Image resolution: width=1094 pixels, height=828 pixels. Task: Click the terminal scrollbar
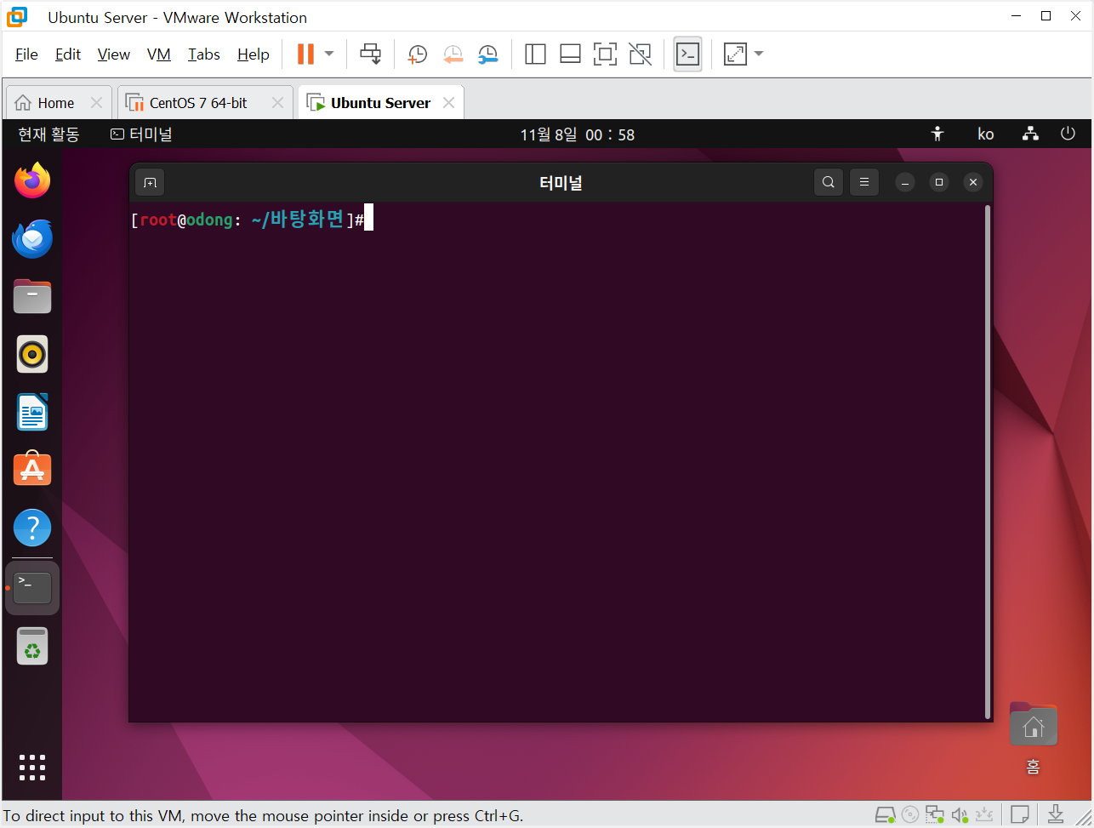click(987, 461)
